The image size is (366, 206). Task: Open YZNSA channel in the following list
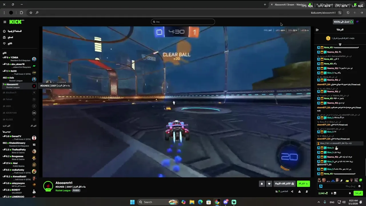[19, 59]
